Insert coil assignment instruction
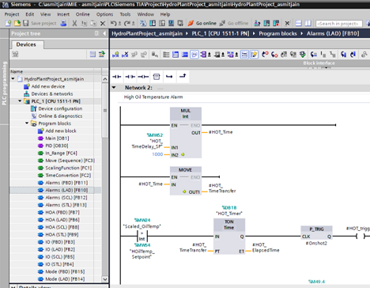 click(x=143, y=77)
